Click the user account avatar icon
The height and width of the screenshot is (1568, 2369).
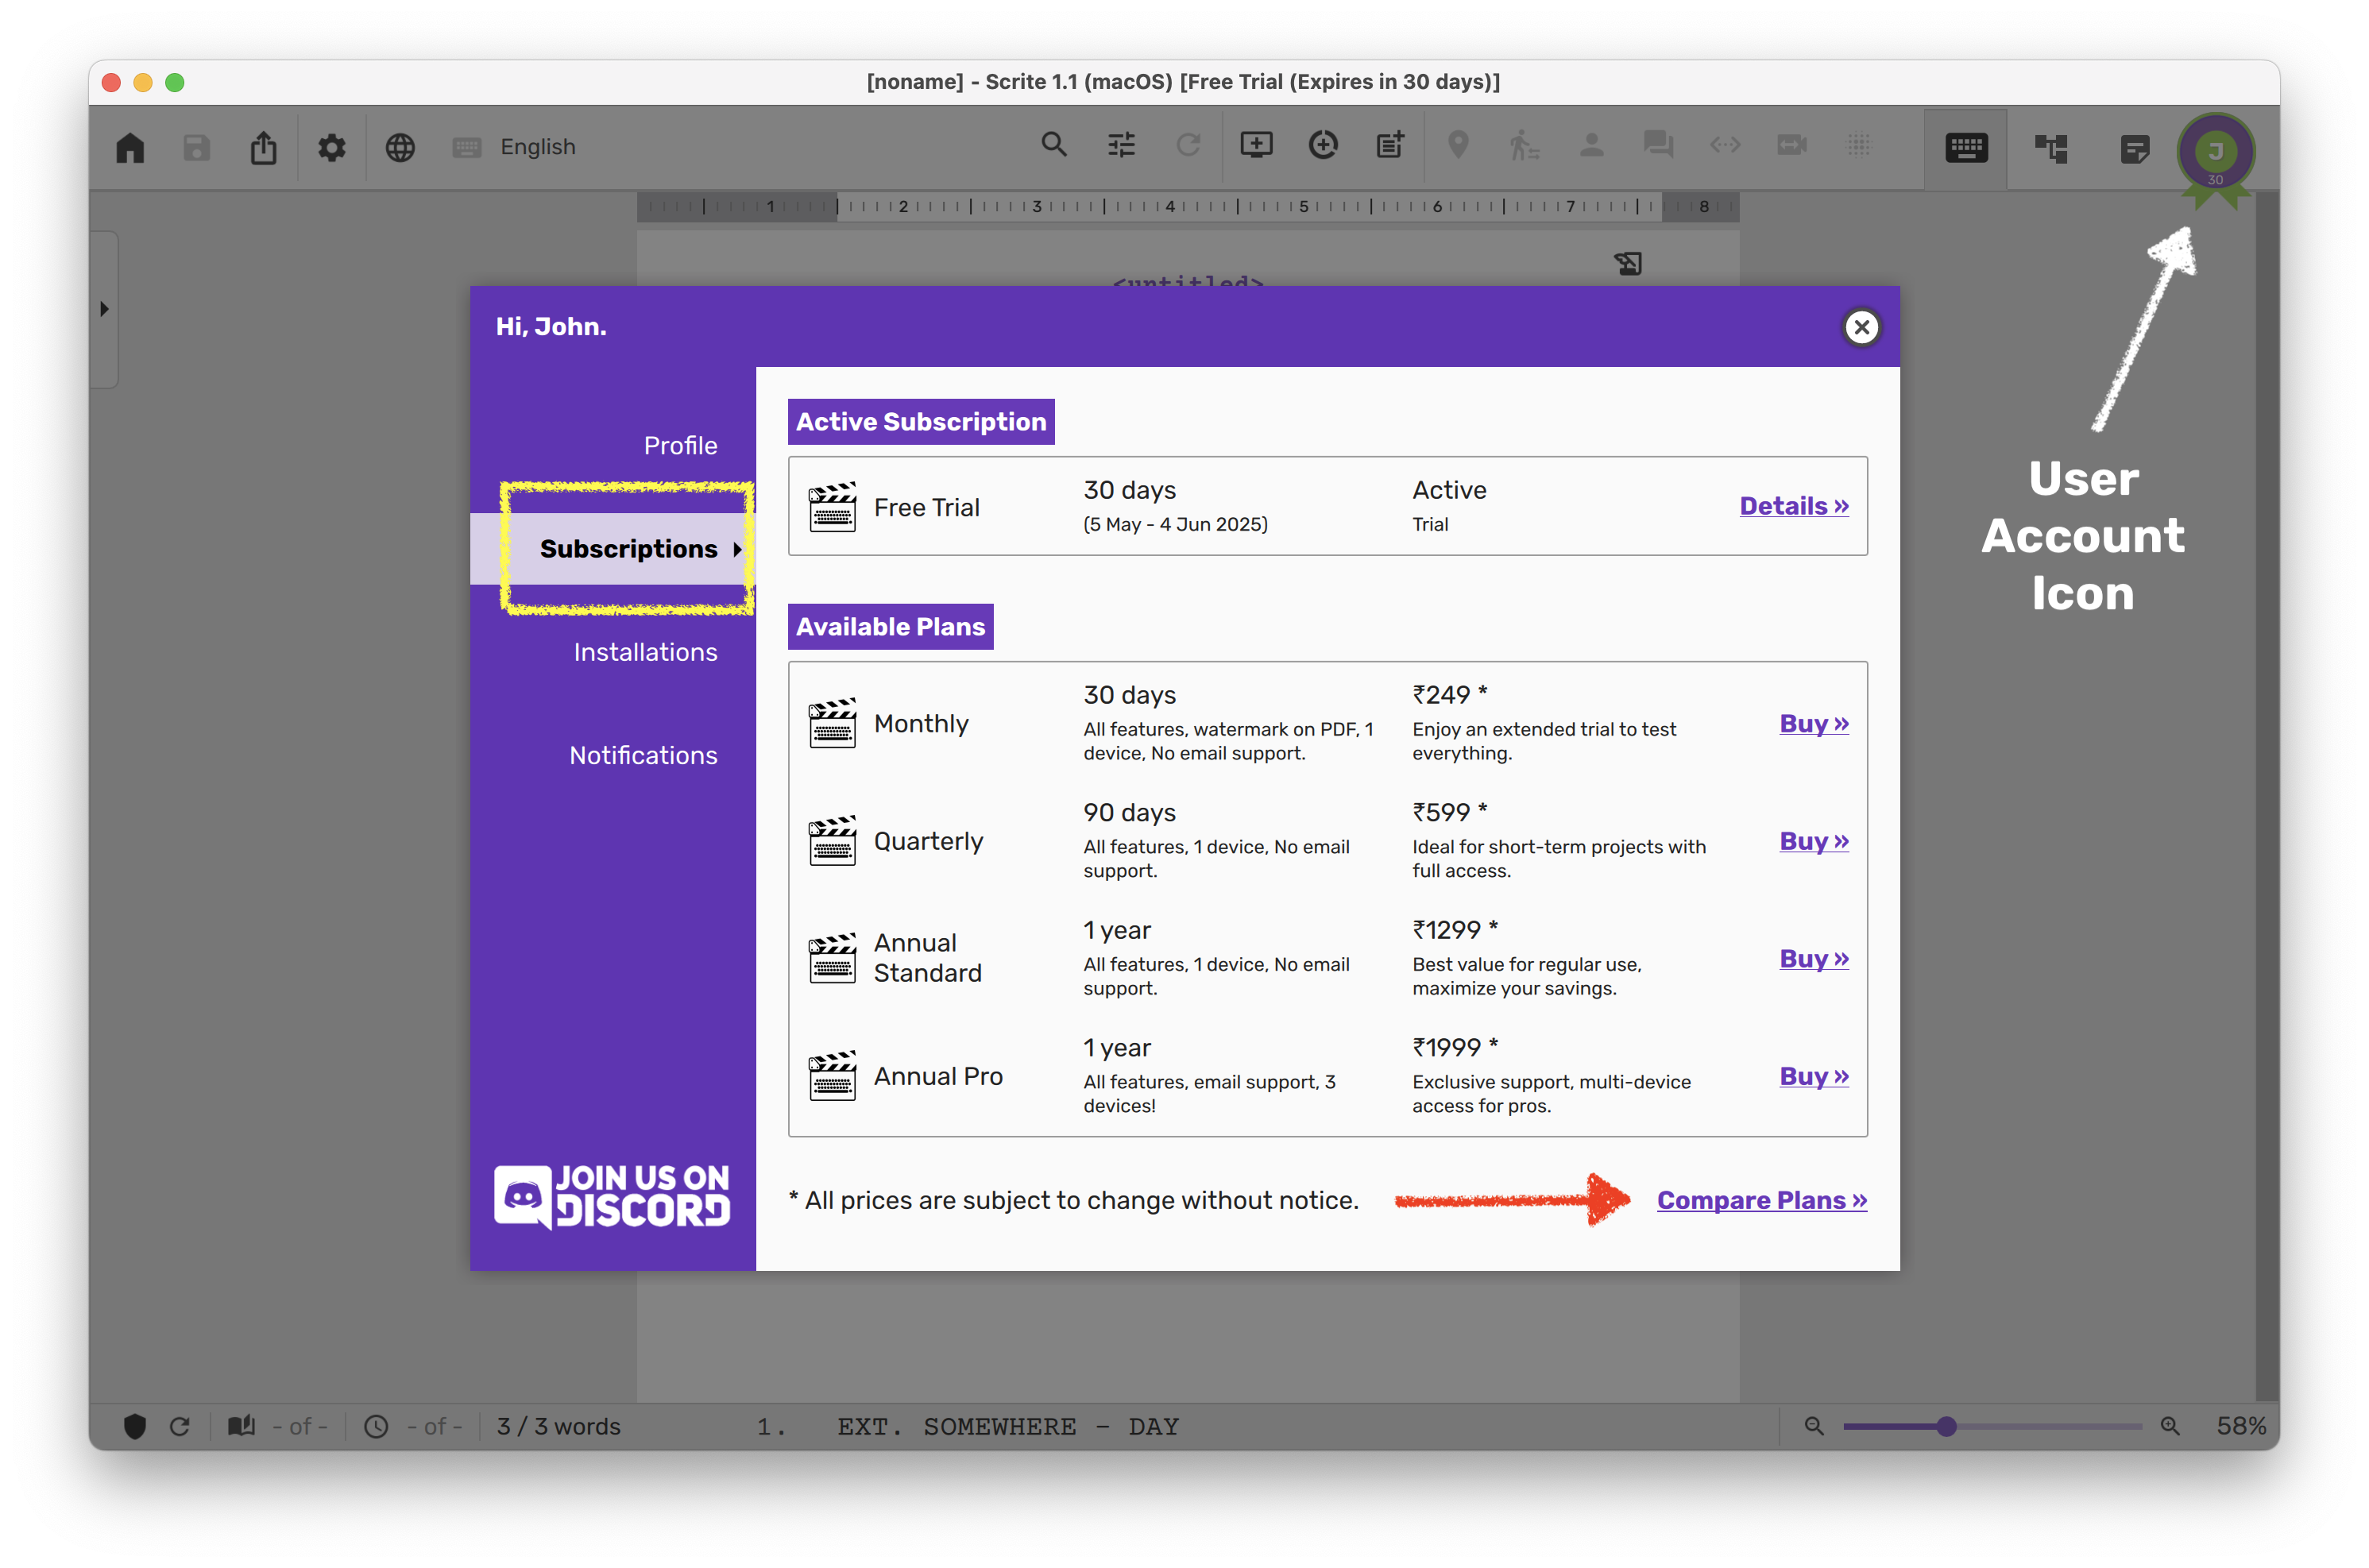[2215, 152]
